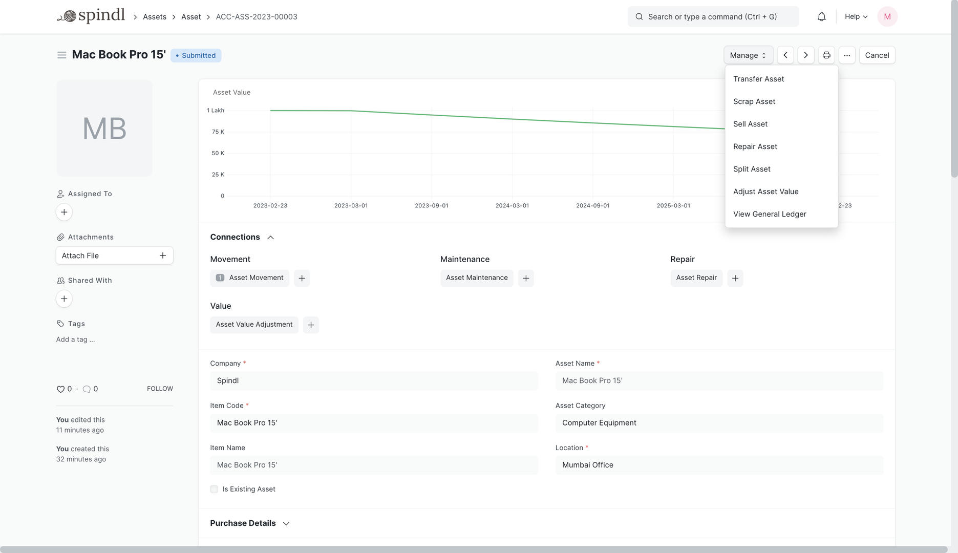Click the Submitted status badge
The image size is (958, 553).
tap(196, 55)
